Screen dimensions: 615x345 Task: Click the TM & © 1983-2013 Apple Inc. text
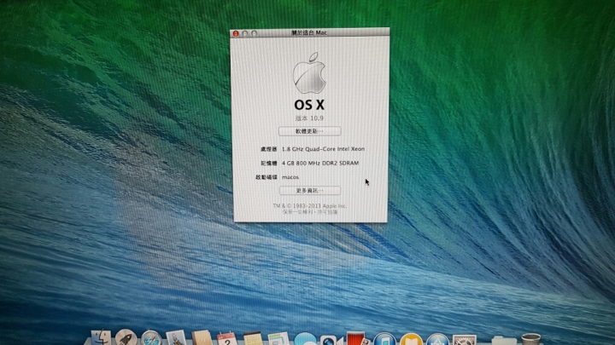tap(310, 206)
